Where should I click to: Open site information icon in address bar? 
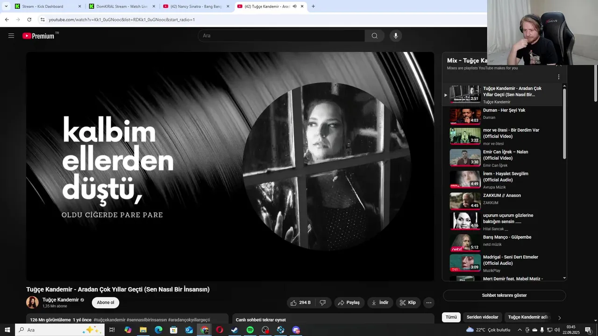coord(43,20)
